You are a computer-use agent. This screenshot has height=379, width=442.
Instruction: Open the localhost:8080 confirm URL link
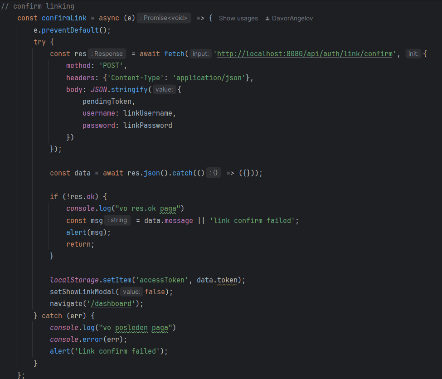[305, 54]
